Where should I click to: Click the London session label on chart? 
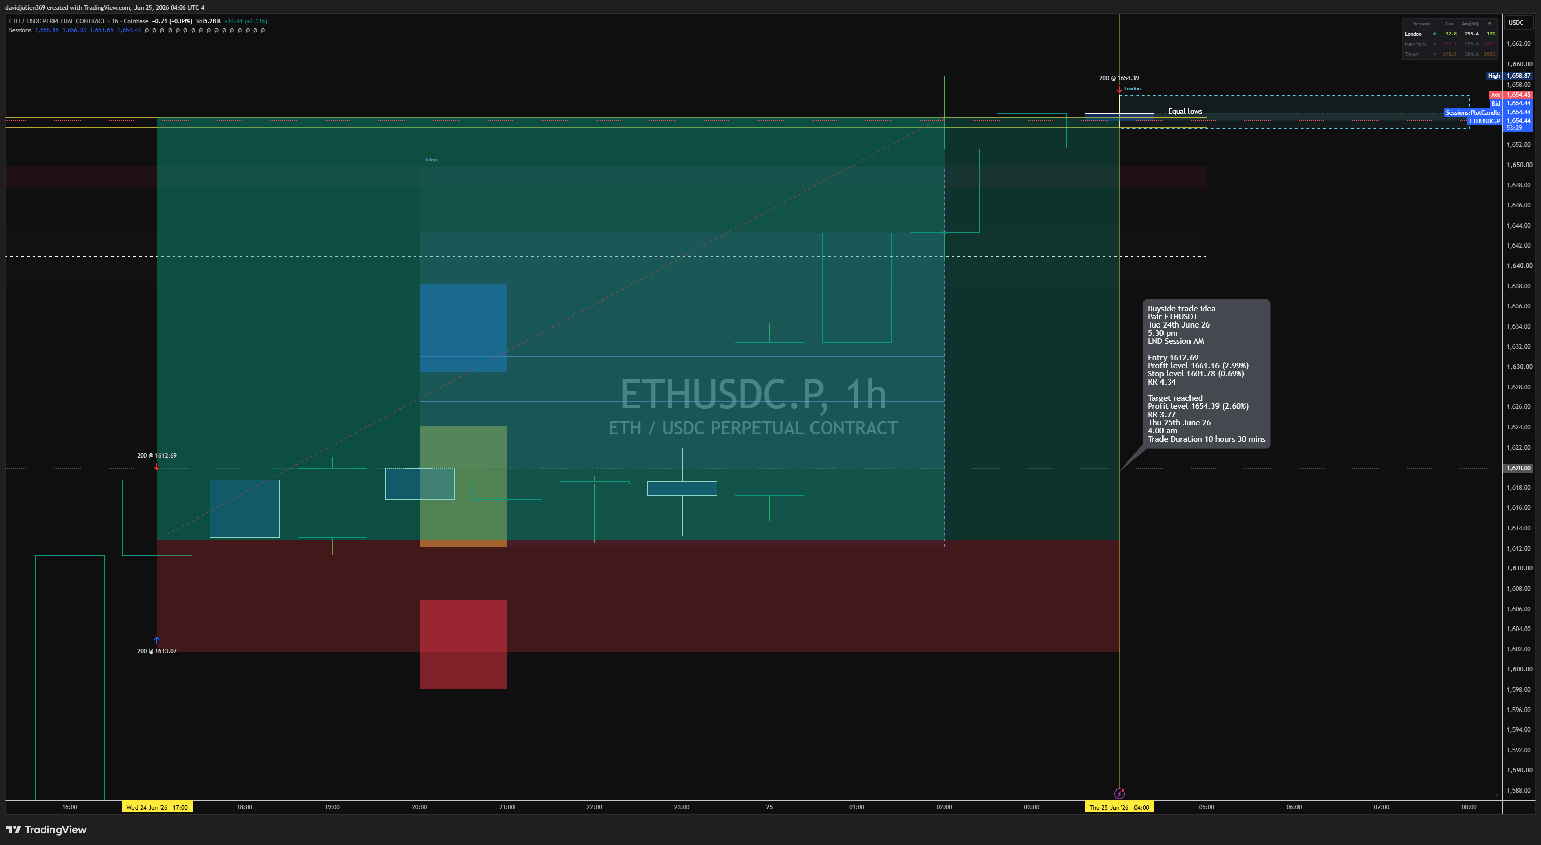tap(1132, 89)
